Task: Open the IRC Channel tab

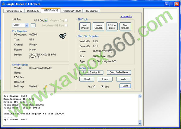Action: 92,11
